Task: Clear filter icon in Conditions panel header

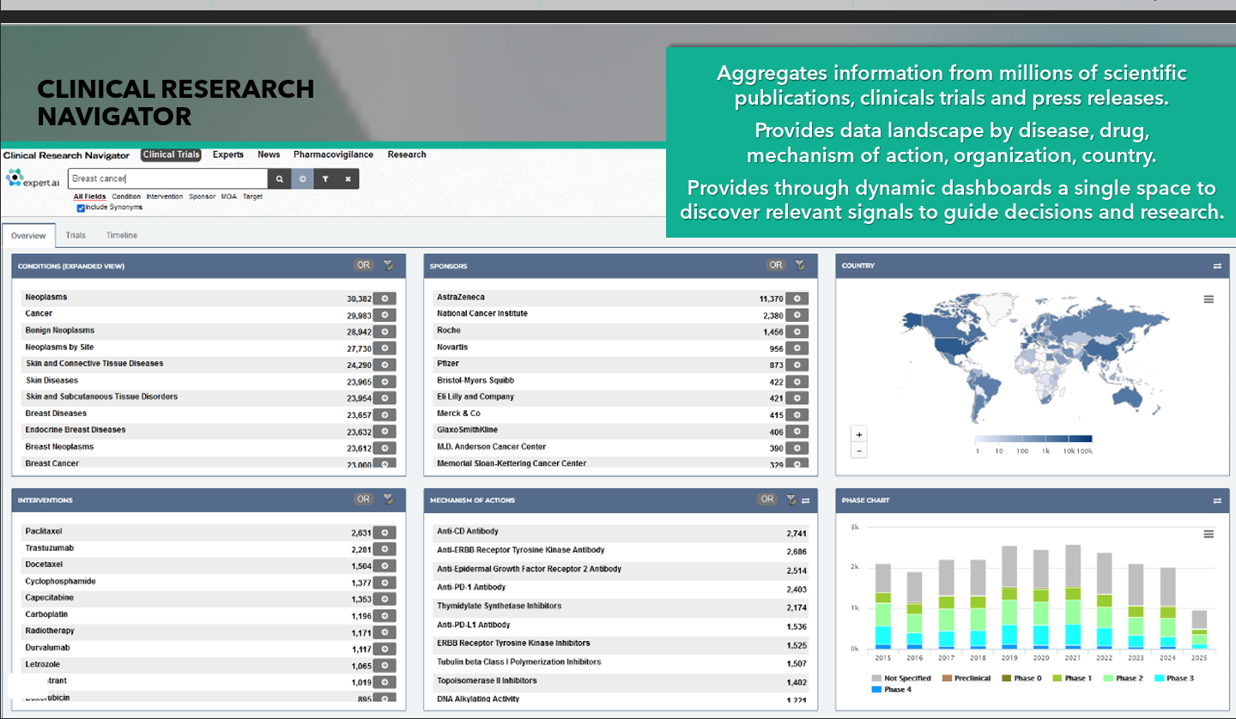Action: 388,265
